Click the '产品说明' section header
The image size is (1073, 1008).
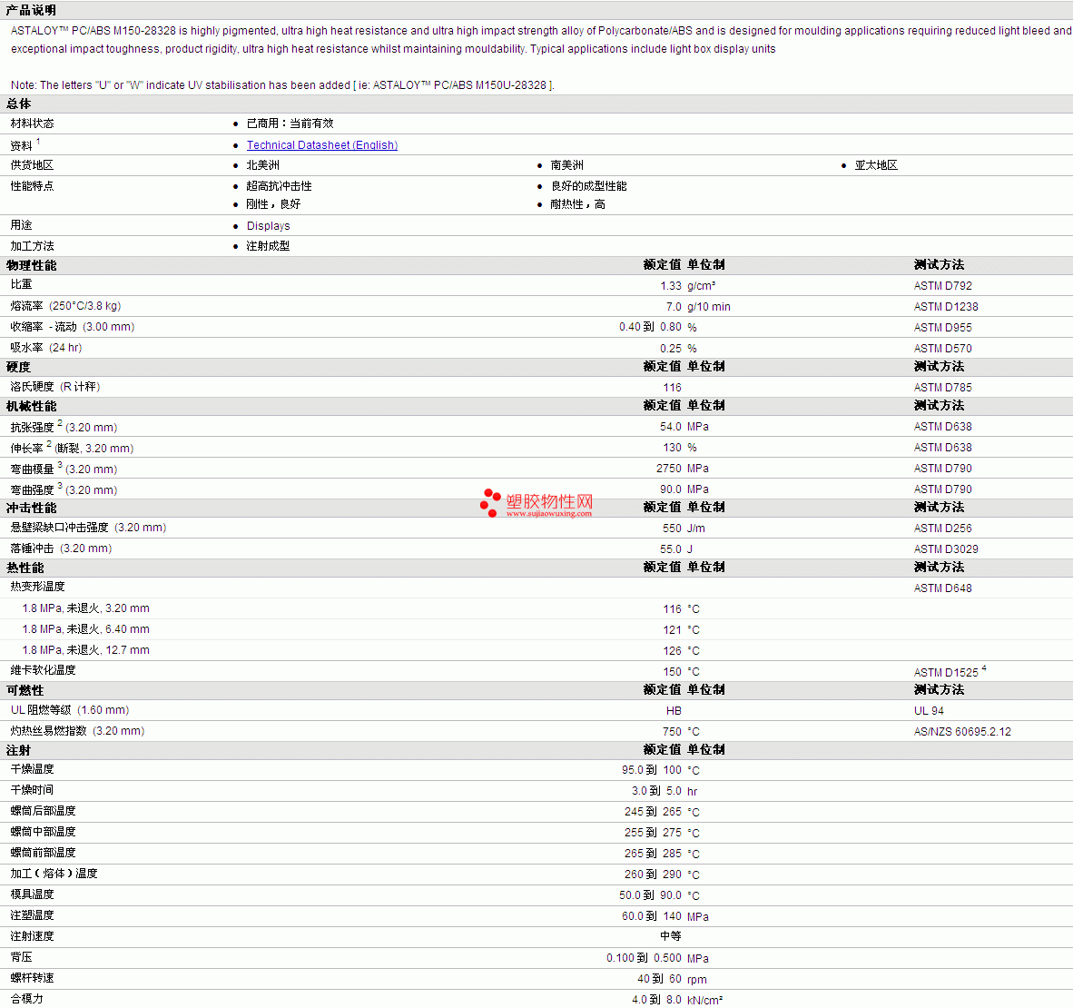pyautogui.click(x=31, y=10)
